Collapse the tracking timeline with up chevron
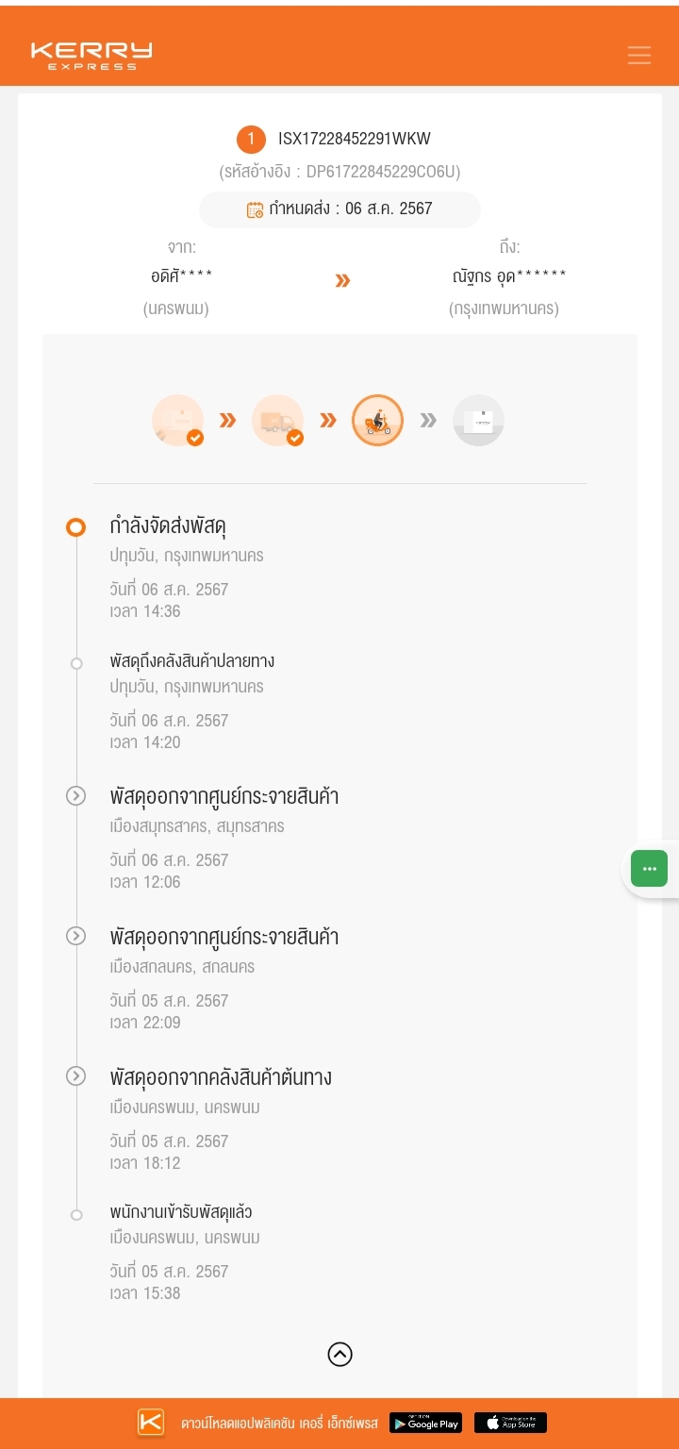This screenshot has width=679, height=1449. [x=339, y=1355]
